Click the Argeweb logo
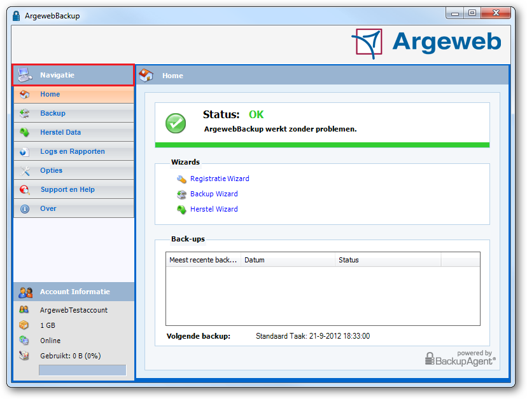527x399 pixels. tap(426, 44)
